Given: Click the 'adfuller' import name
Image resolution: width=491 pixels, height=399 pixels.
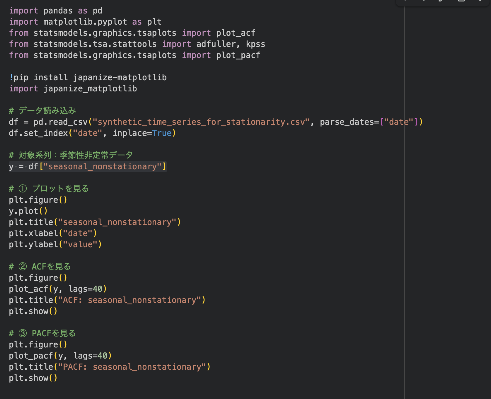Looking at the screenshot, I should [x=216, y=44].
